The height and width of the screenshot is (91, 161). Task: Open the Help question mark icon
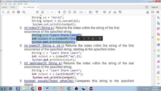pyautogui.click(x=147, y=7)
